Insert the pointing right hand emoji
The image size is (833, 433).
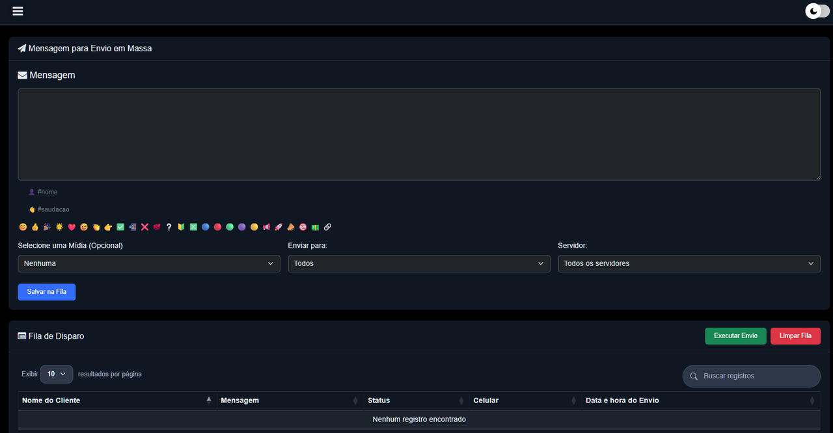(x=108, y=227)
